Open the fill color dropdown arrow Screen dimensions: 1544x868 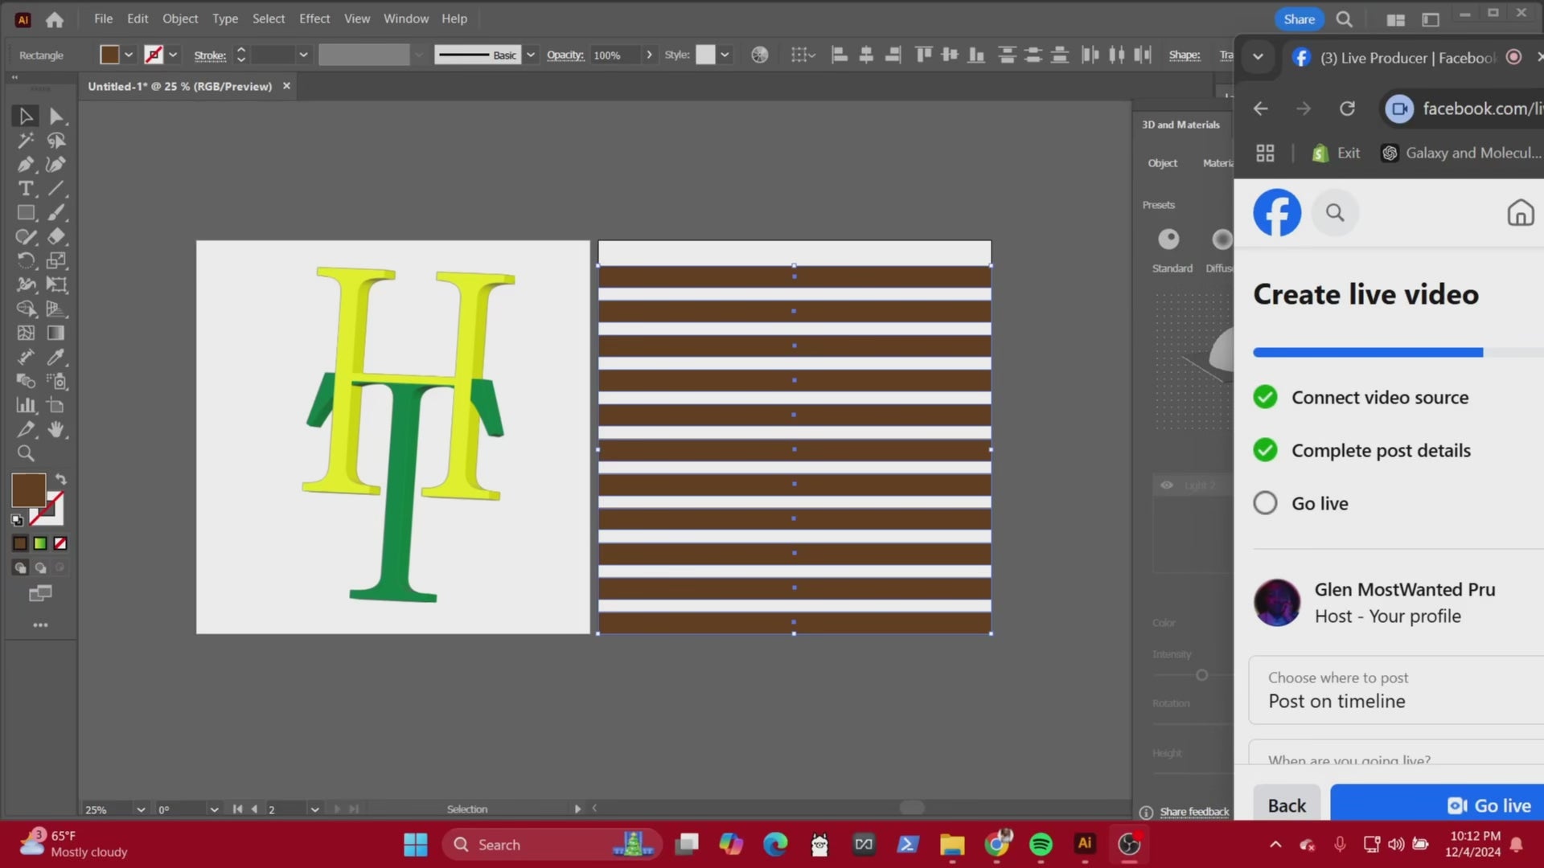(x=129, y=55)
